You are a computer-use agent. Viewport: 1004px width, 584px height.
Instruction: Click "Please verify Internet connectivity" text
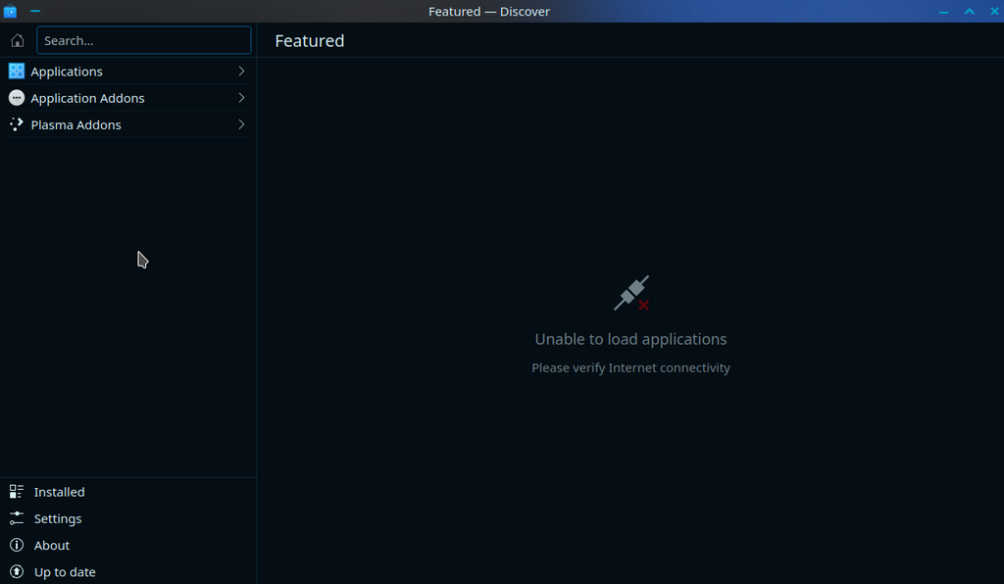pyautogui.click(x=630, y=367)
